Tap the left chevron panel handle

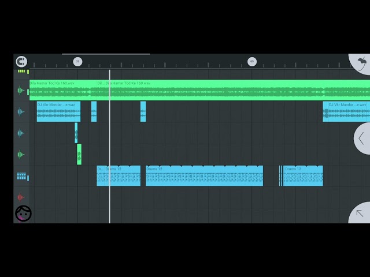coord(362,138)
